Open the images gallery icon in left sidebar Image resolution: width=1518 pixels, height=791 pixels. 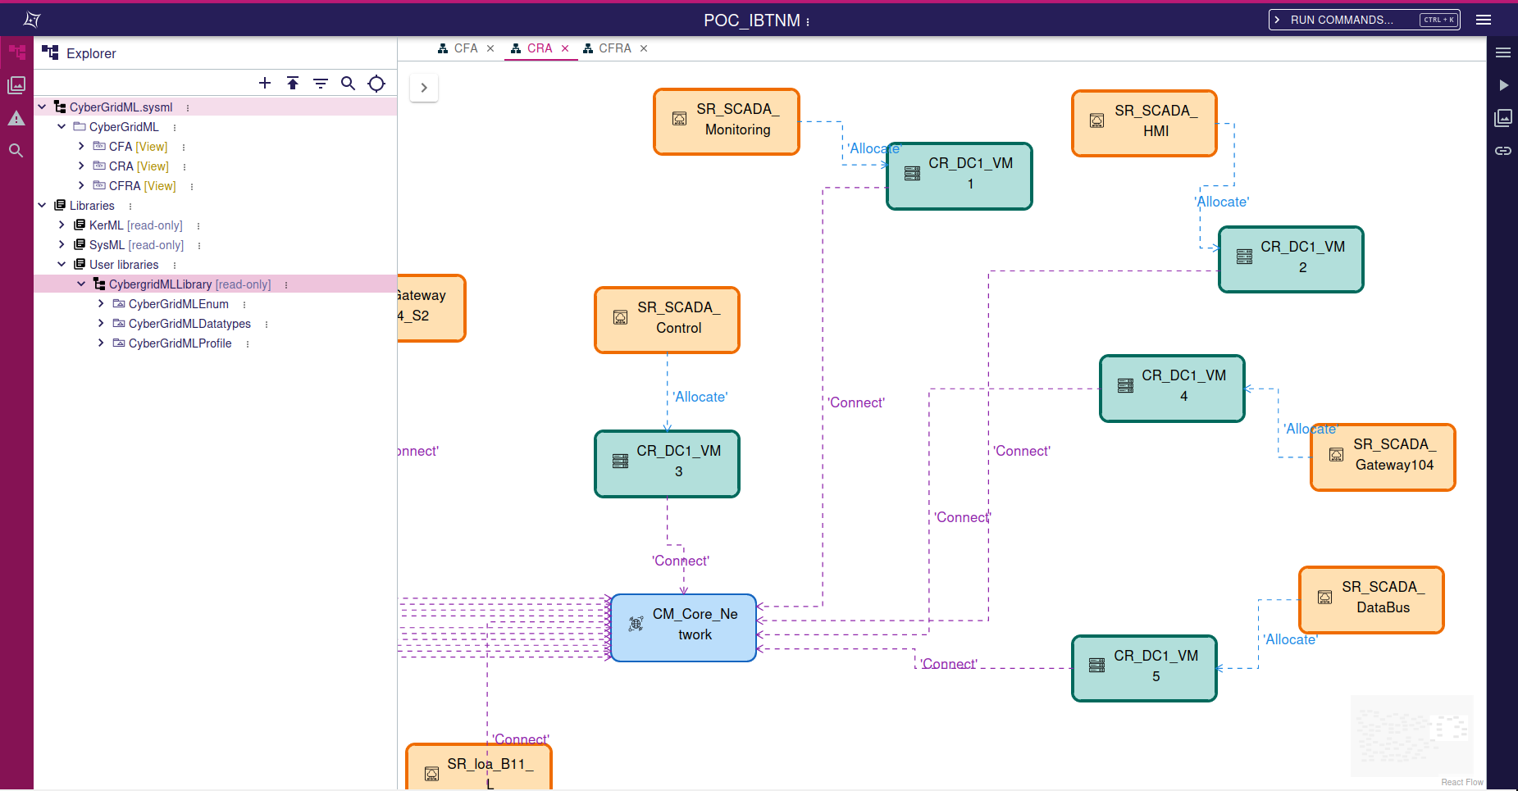click(x=16, y=85)
